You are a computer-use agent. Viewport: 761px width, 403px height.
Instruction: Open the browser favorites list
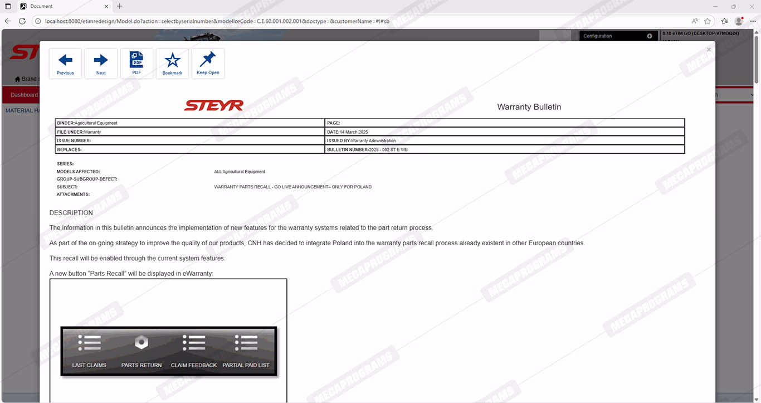724,21
